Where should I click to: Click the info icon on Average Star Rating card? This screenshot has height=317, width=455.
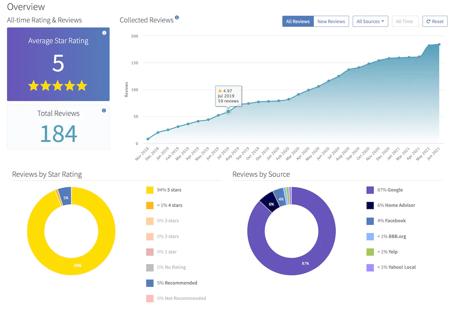click(104, 33)
